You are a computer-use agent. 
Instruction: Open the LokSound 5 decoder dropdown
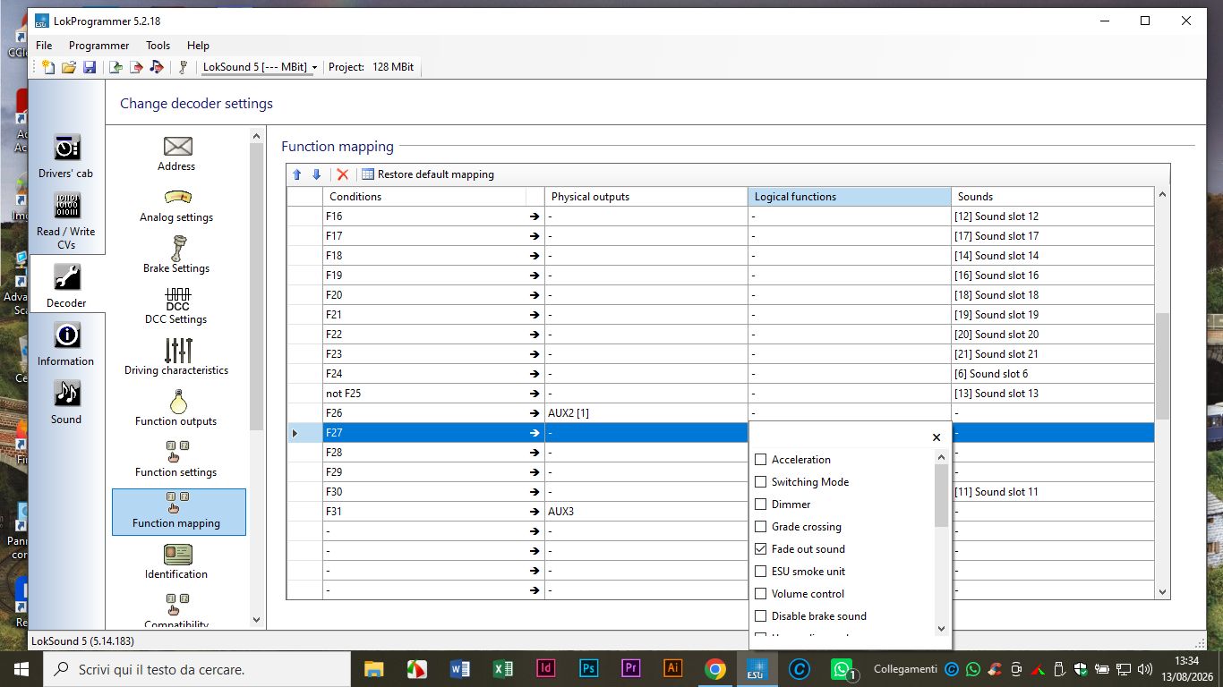(260, 67)
